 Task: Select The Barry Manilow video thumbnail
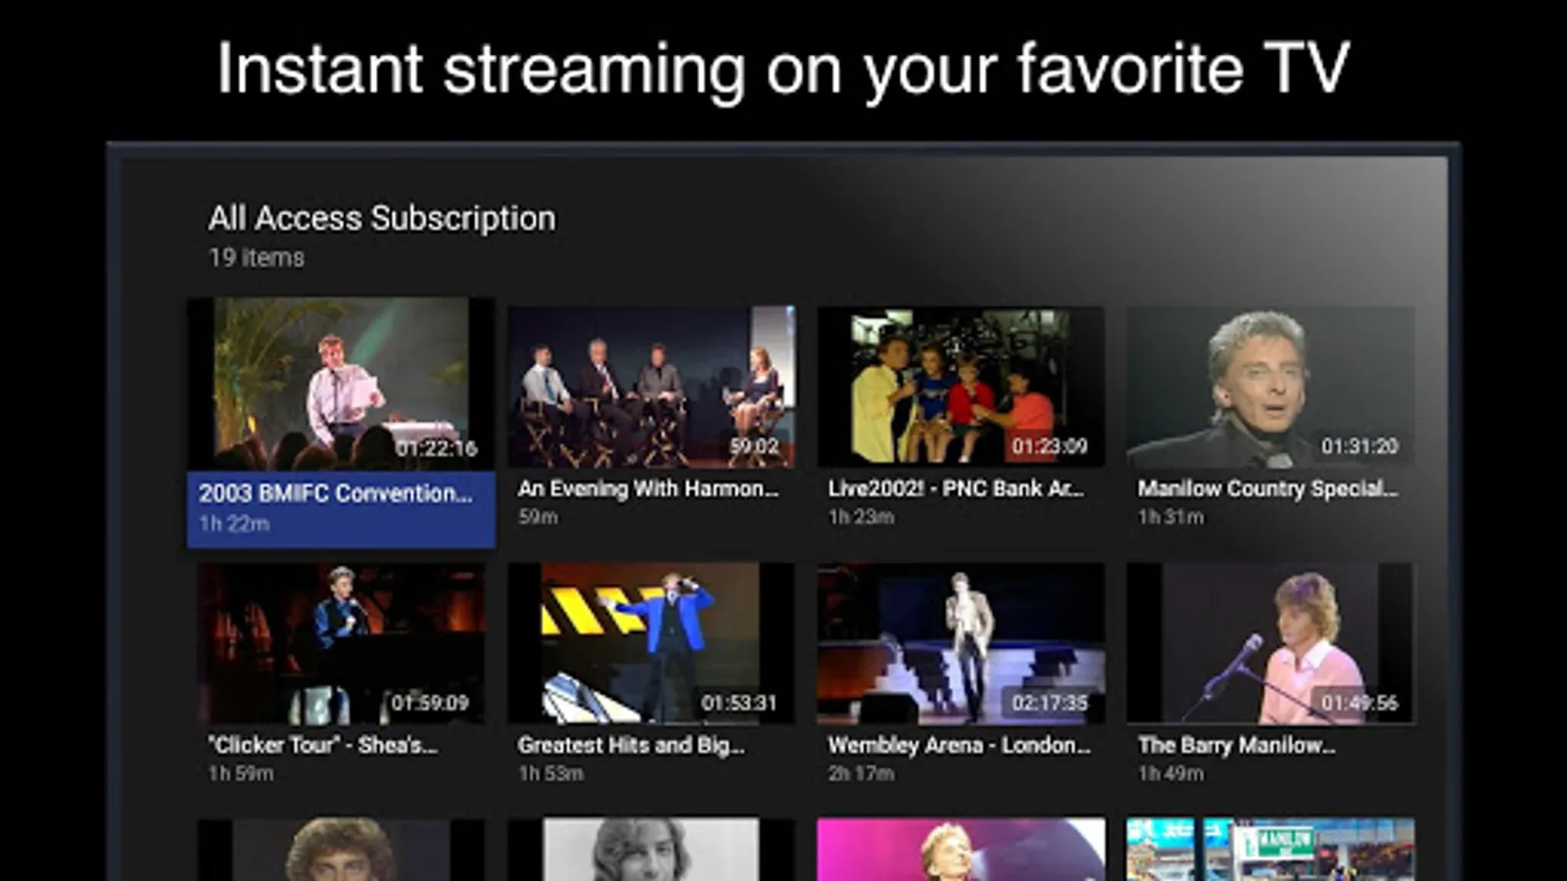pyautogui.click(x=1270, y=643)
